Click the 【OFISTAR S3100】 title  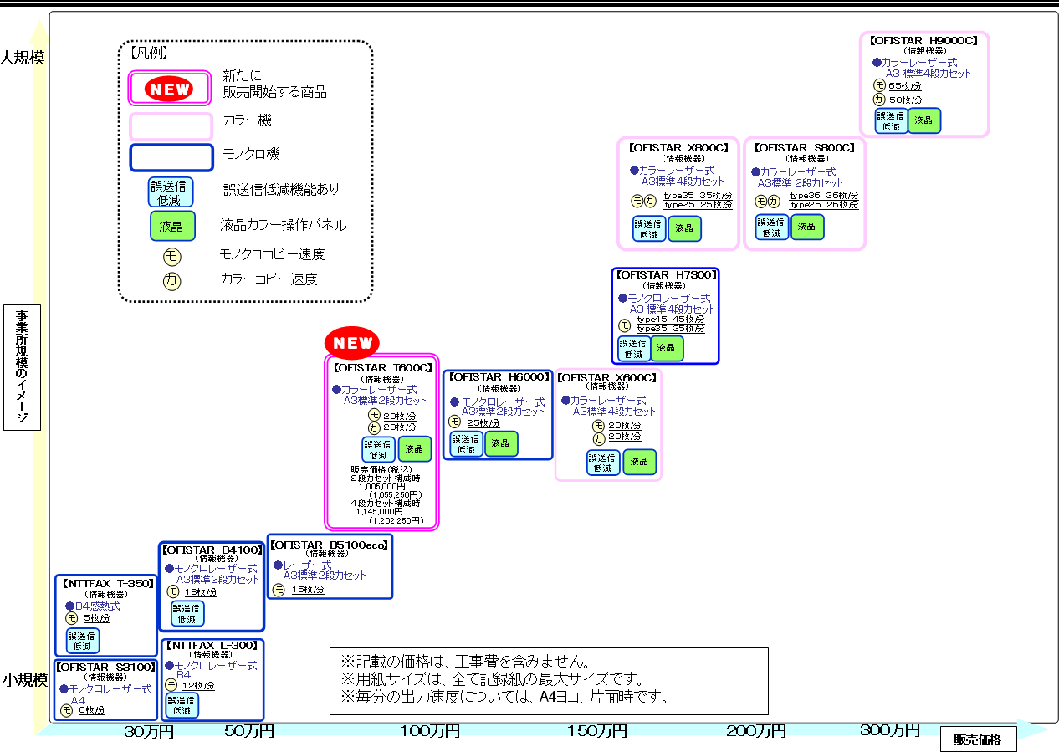click(105, 668)
